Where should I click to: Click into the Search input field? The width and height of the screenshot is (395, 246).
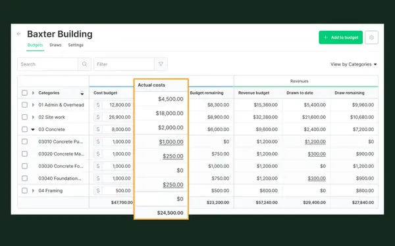[x=48, y=64]
